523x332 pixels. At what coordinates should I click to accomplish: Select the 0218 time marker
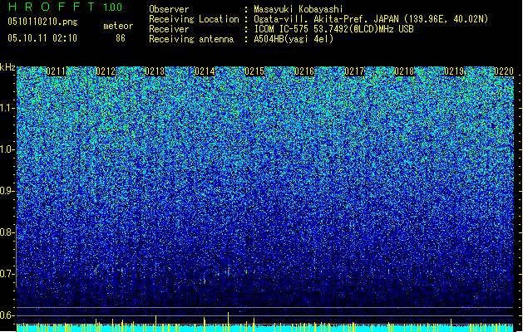click(x=404, y=71)
